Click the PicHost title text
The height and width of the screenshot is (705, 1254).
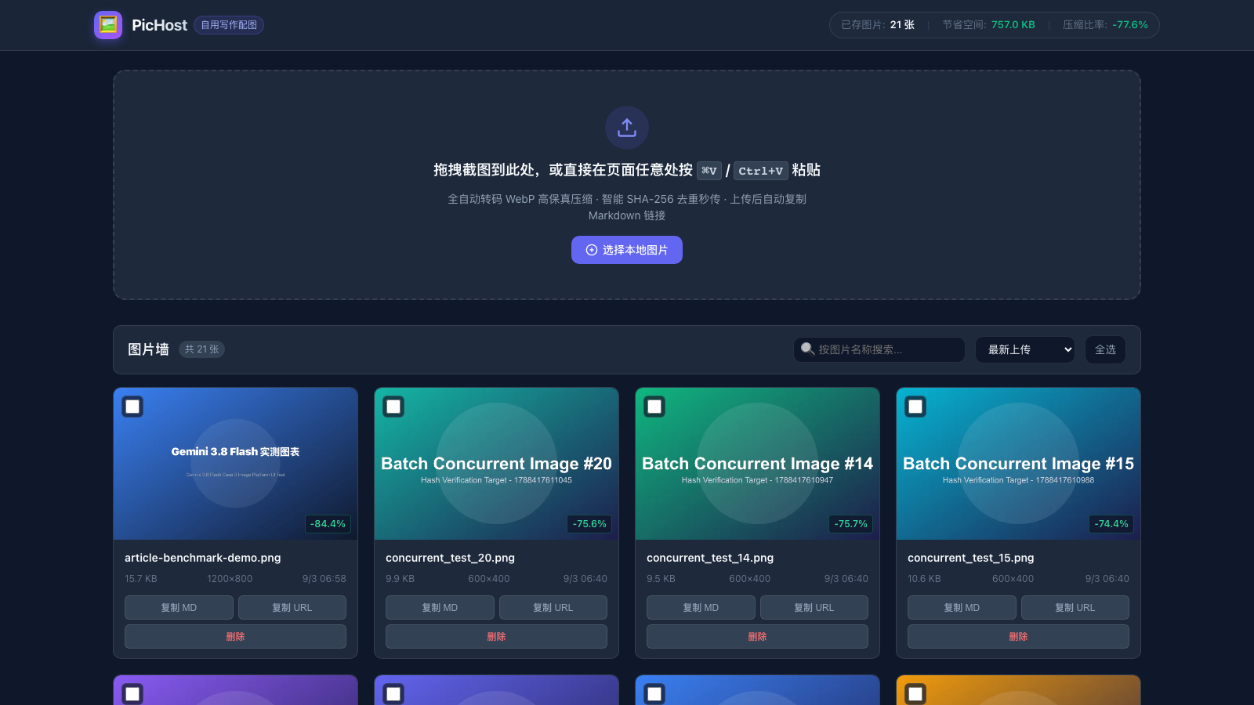pos(159,25)
